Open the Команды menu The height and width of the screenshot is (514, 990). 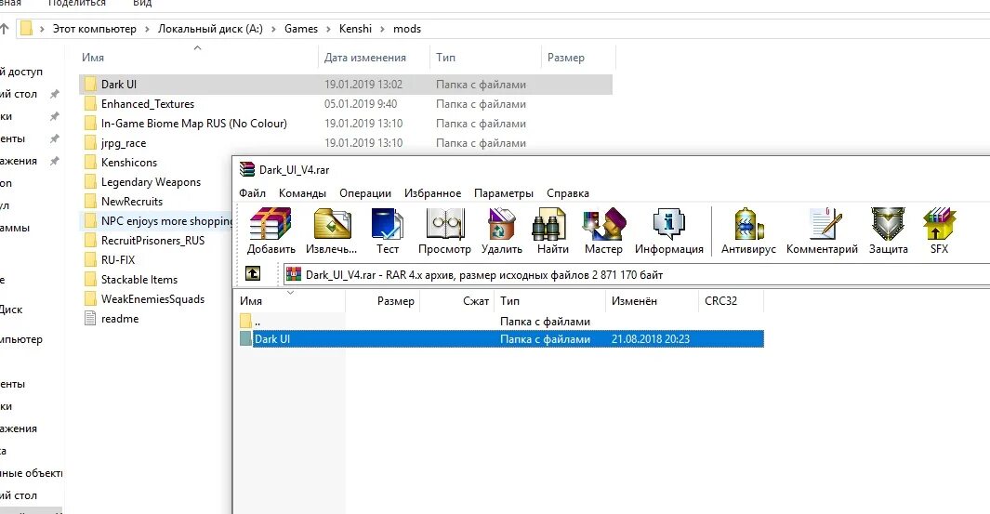[x=302, y=193]
